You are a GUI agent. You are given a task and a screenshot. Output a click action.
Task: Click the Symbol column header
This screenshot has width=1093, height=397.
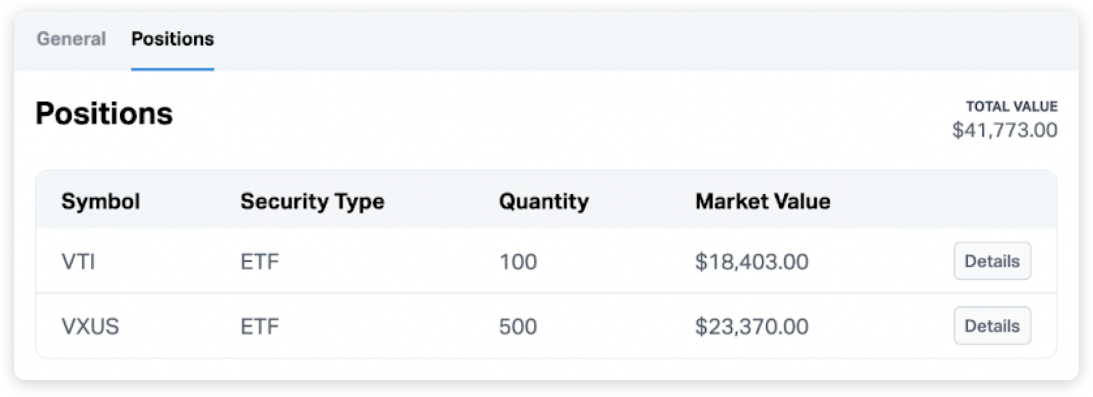point(101,201)
